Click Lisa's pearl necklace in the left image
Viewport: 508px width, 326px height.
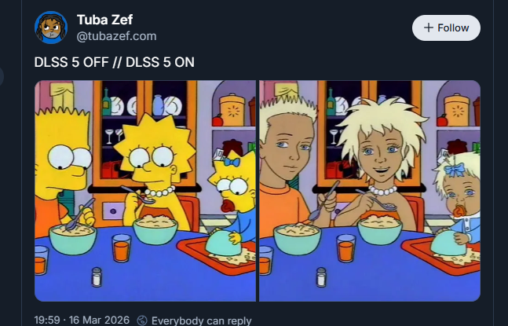click(159, 192)
